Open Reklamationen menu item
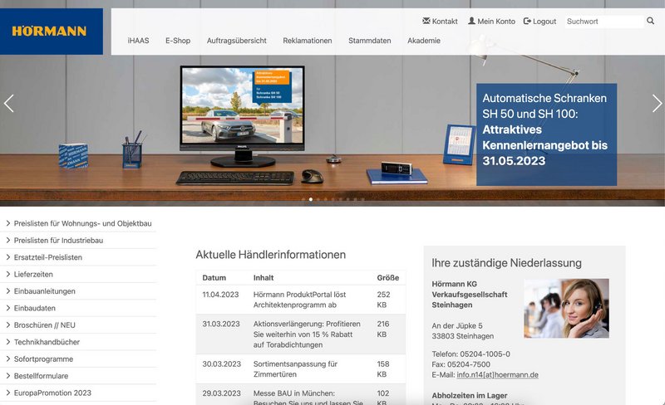 (308, 41)
